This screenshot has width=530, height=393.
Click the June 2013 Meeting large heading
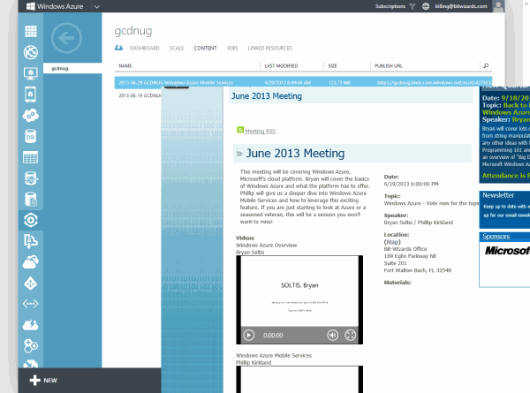click(x=295, y=154)
